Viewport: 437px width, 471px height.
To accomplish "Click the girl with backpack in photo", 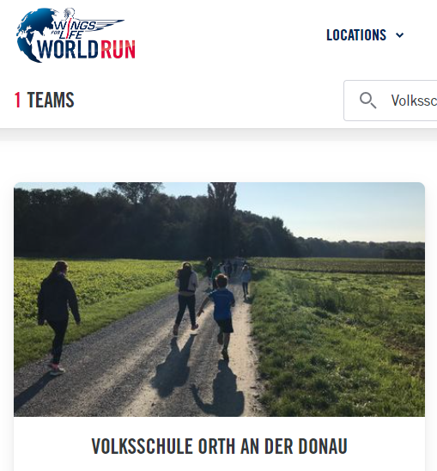I will tap(186, 297).
